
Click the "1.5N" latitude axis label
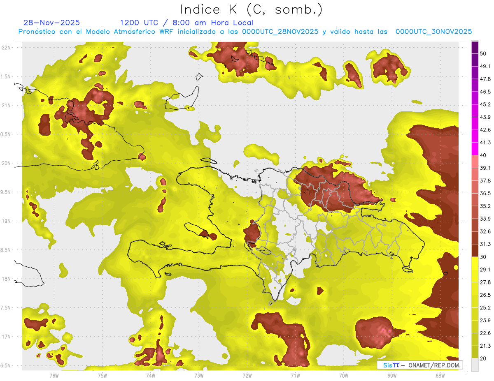(x=5, y=76)
